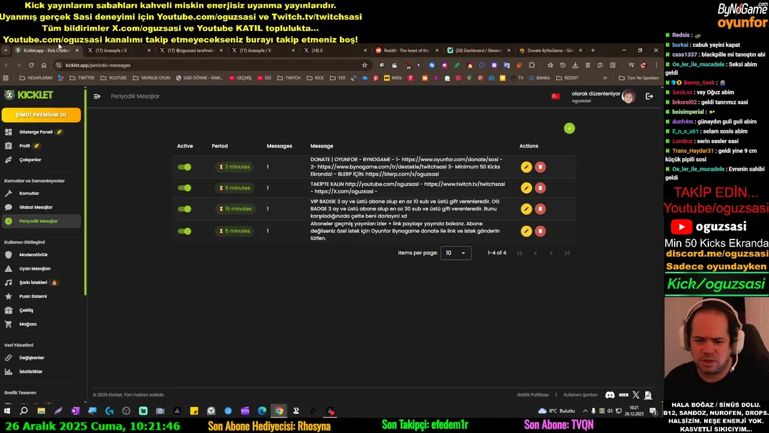Switch to the Donate ByNoGame tab
Screen dimensions: 769x433
[x=551, y=51]
